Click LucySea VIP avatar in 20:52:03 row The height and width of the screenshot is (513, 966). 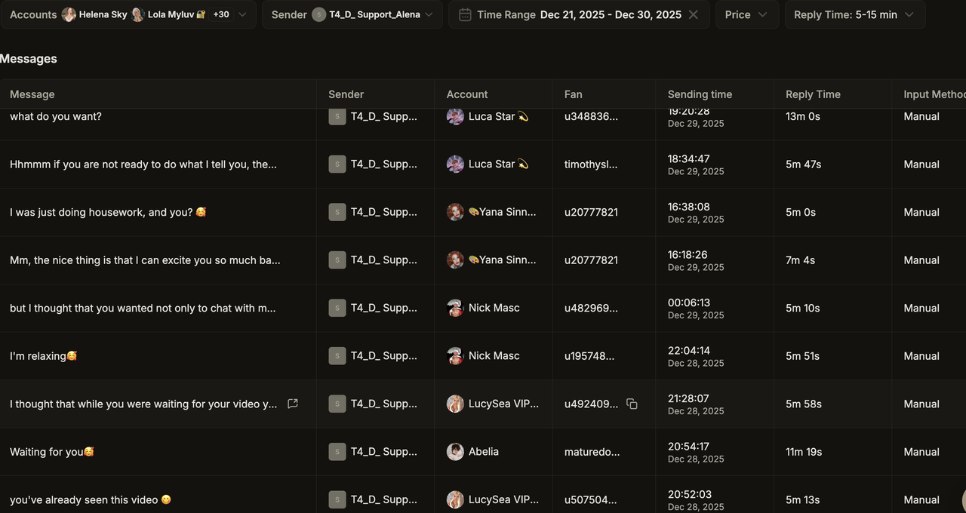click(455, 499)
